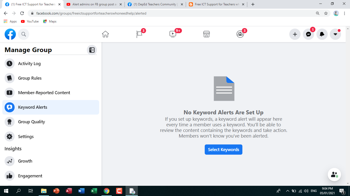
Task: Open the Apps bookmark shortcut
Action: [10, 21]
